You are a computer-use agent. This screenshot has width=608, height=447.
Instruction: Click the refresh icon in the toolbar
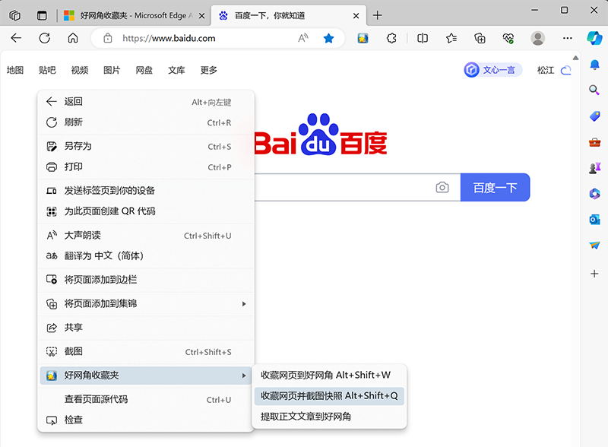coord(45,38)
